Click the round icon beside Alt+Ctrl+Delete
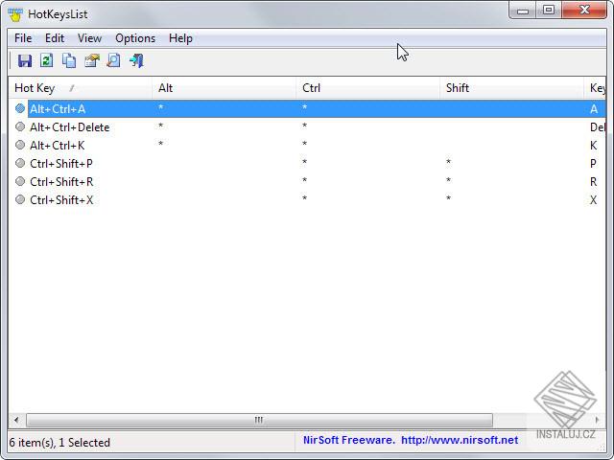Viewport: 614px width, 460px height. point(20,126)
